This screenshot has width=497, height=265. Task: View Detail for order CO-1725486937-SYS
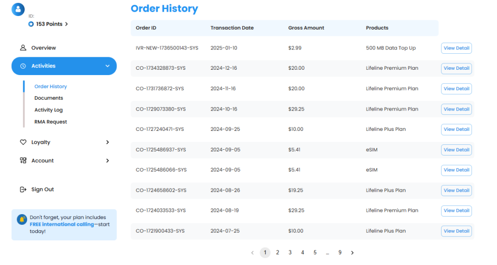[456, 150]
